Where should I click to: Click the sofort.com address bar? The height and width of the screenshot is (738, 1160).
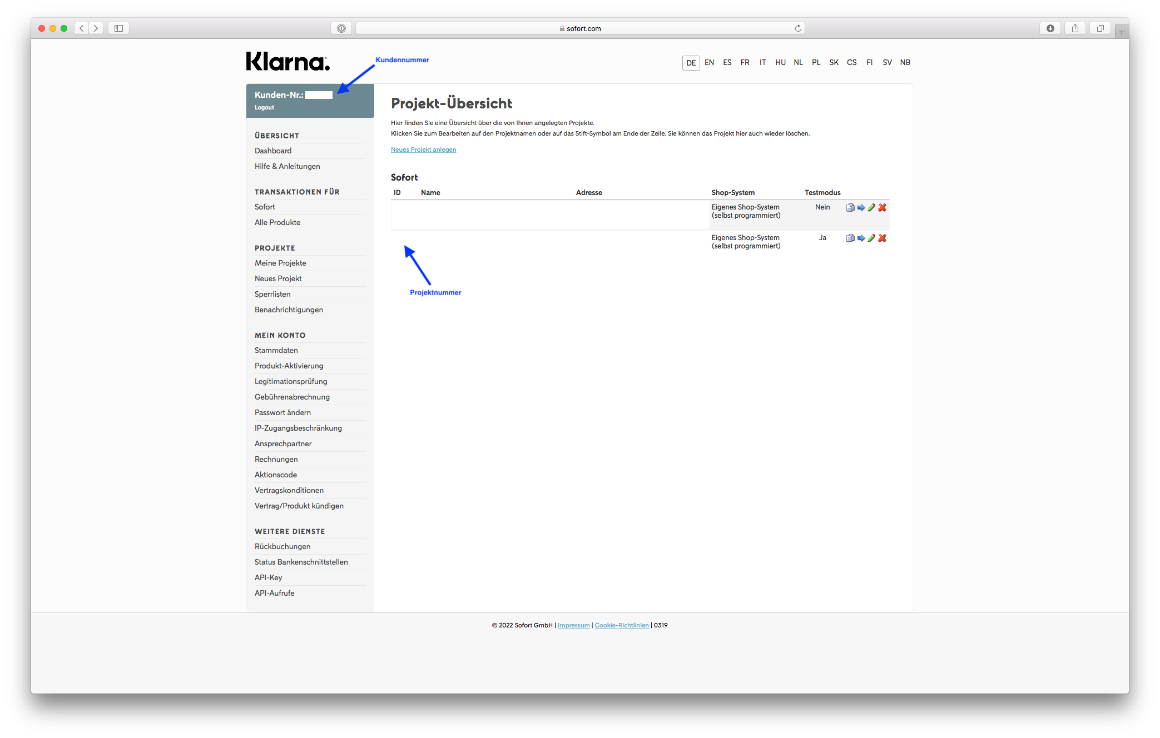[x=580, y=28]
